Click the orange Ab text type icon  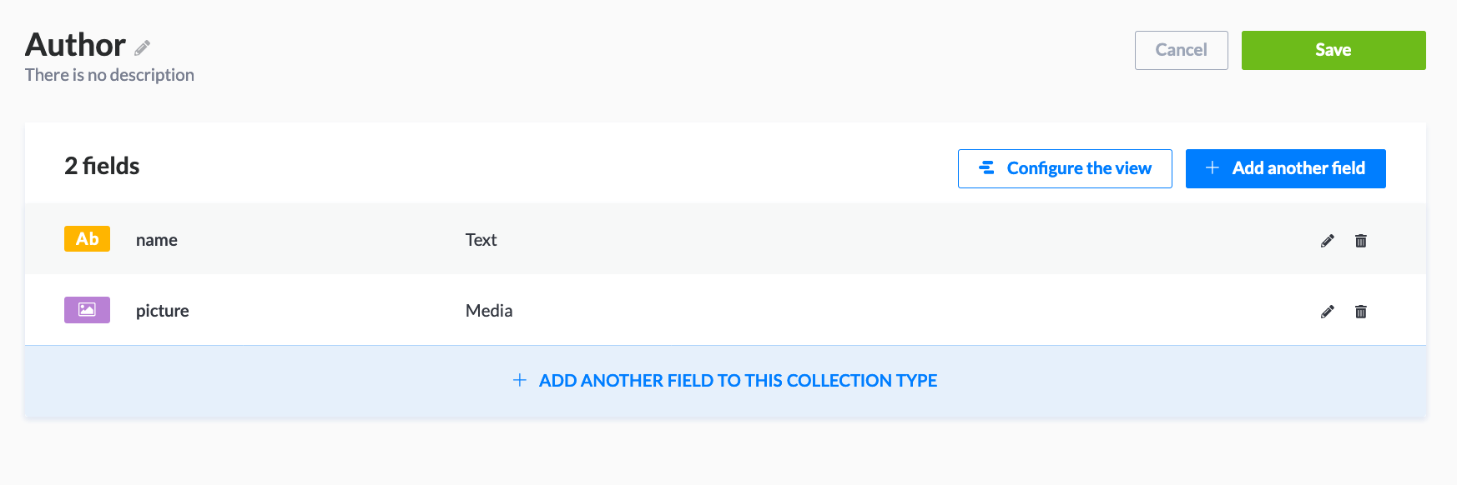(87, 239)
